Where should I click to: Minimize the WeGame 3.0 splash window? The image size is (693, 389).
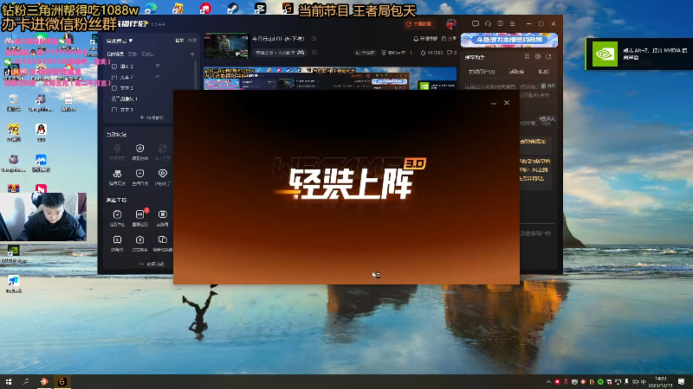pyautogui.click(x=494, y=103)
